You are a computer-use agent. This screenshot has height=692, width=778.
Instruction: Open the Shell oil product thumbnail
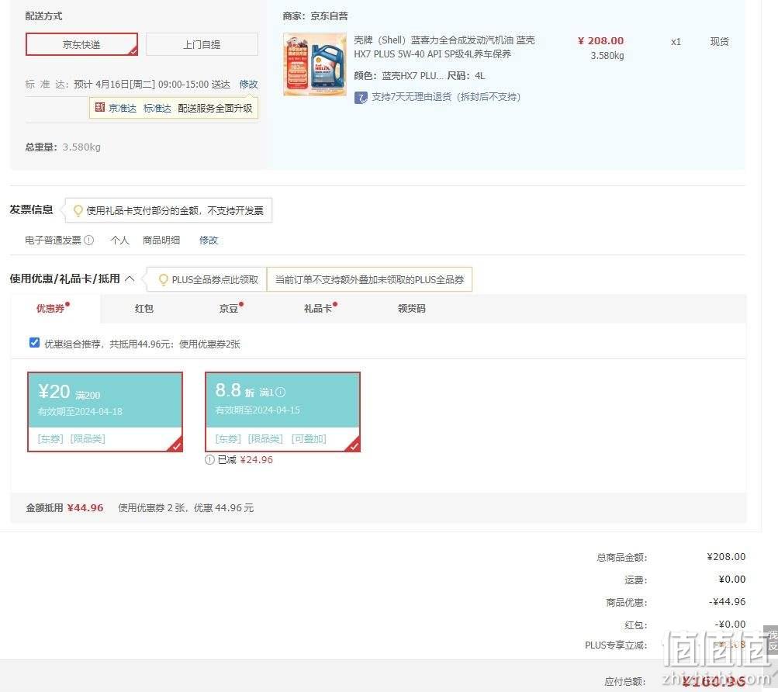(x=315, y=64)
